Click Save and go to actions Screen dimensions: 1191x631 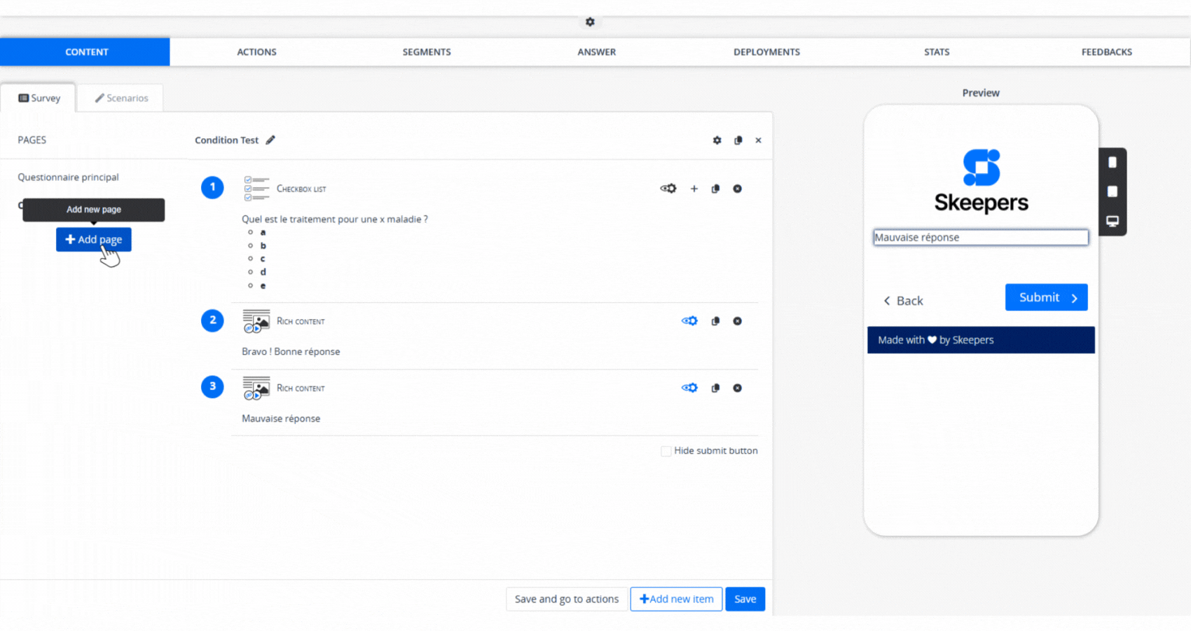(566, 599)
